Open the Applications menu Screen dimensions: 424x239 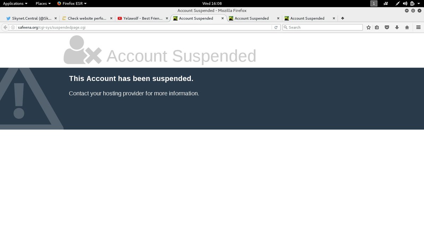15,4
